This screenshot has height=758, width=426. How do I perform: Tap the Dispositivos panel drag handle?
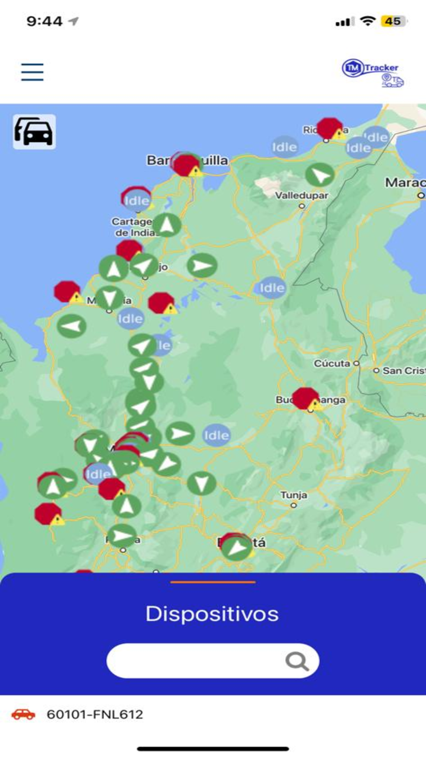[213, 582]
